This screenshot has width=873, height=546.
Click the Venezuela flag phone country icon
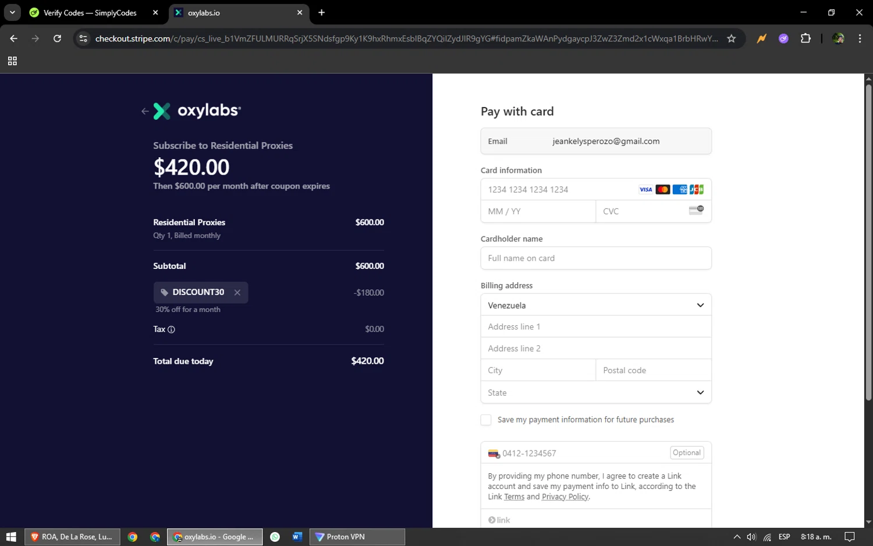[494, 453]
